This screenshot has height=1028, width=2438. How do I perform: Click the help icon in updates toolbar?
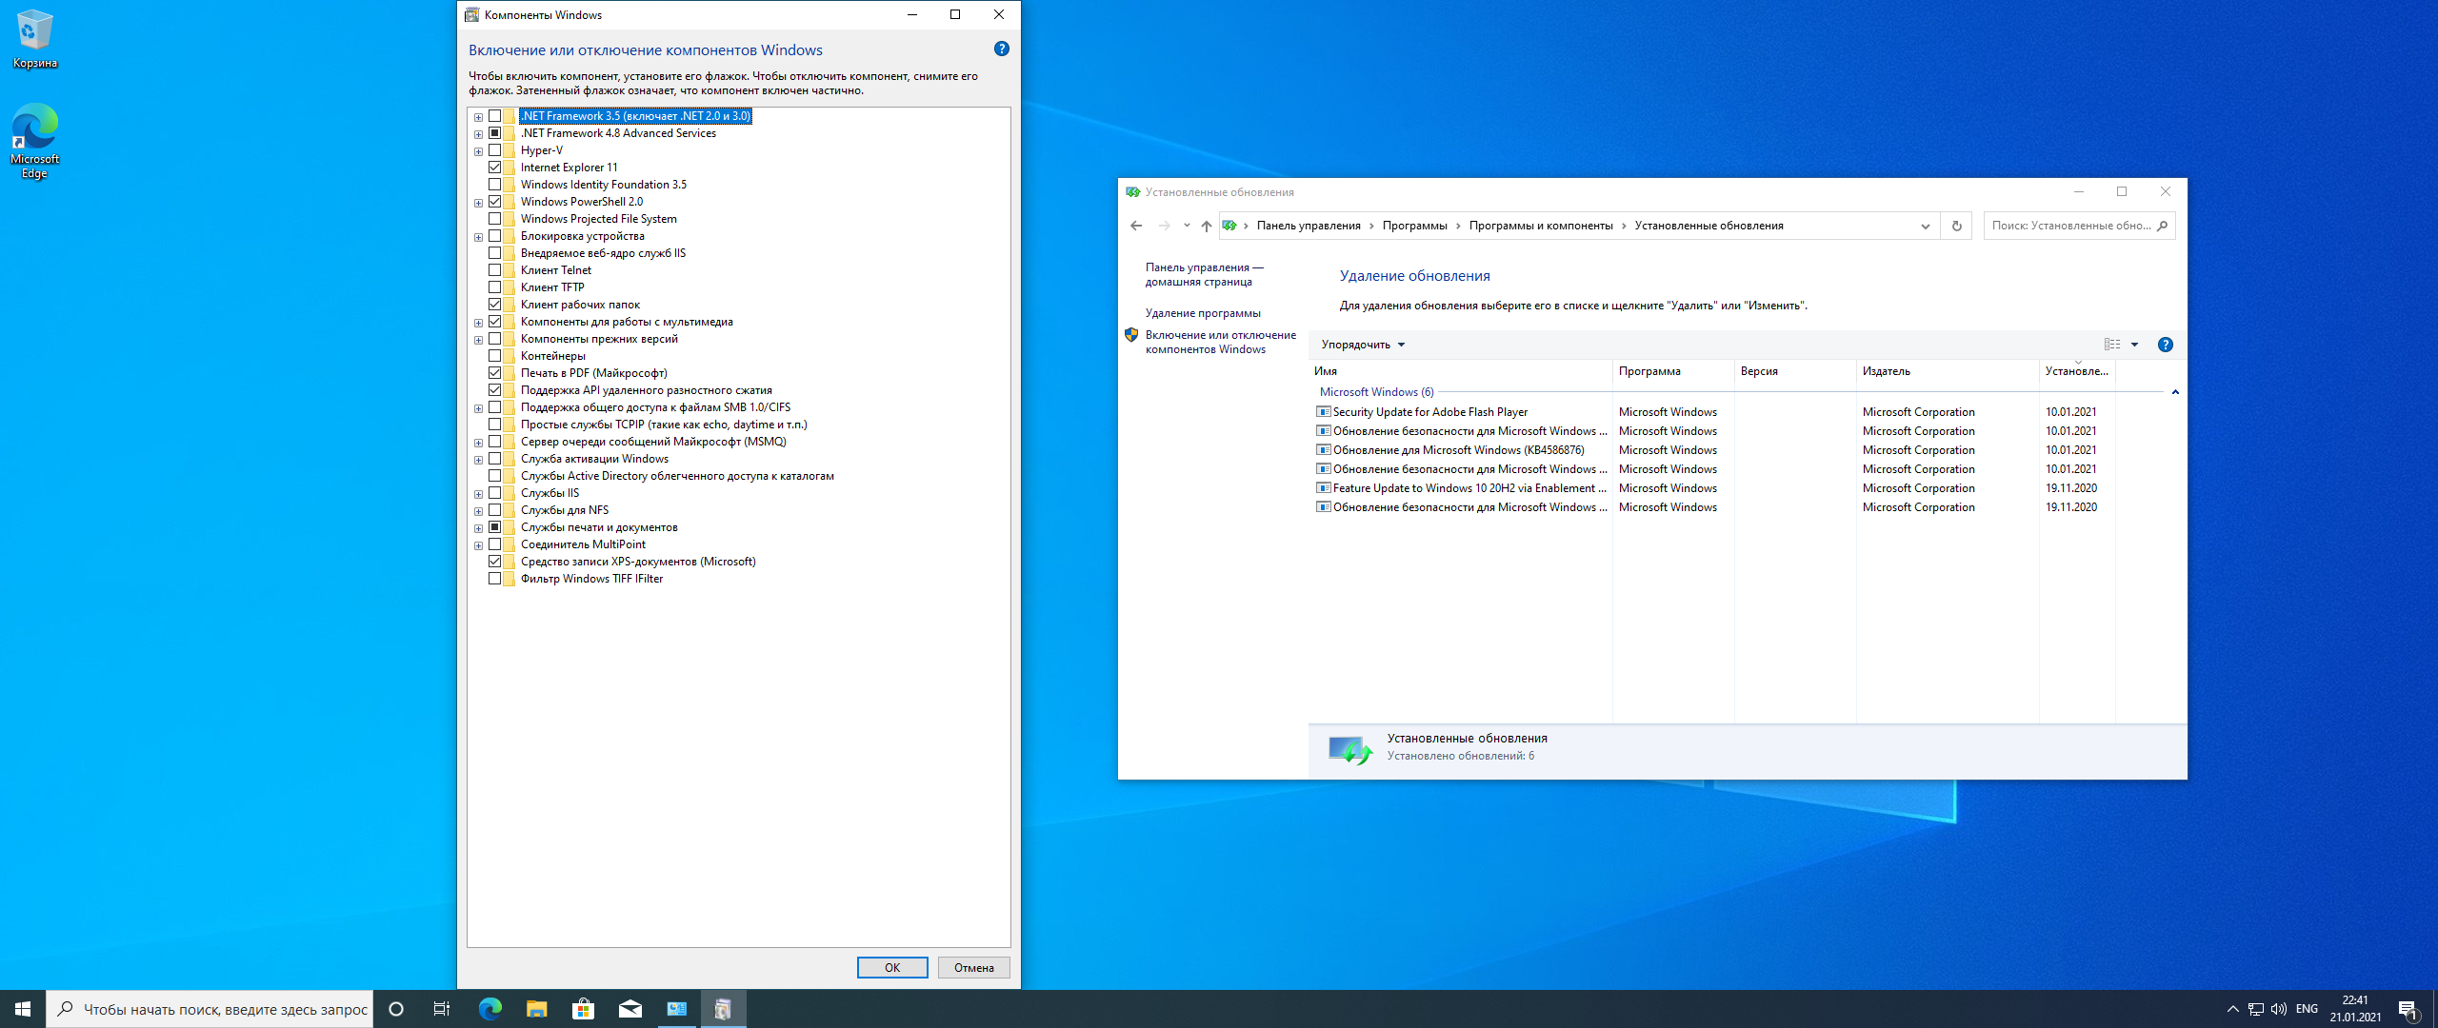[2165, 345]
